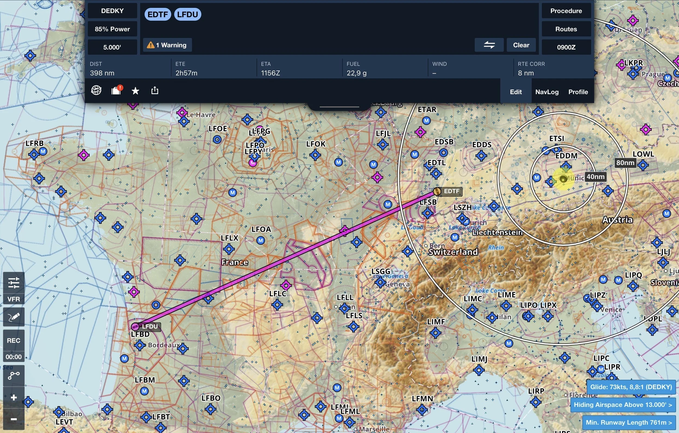Select the annotation pen draw tool
Viewport: 679px width, 433px height.
point(14,317)
